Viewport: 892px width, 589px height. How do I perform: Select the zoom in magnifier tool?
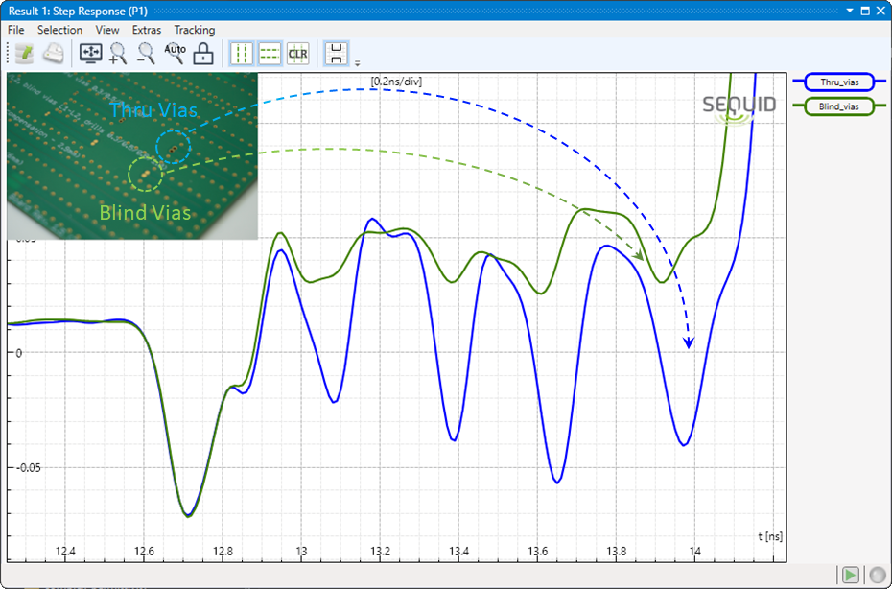[x=118, y=54]
